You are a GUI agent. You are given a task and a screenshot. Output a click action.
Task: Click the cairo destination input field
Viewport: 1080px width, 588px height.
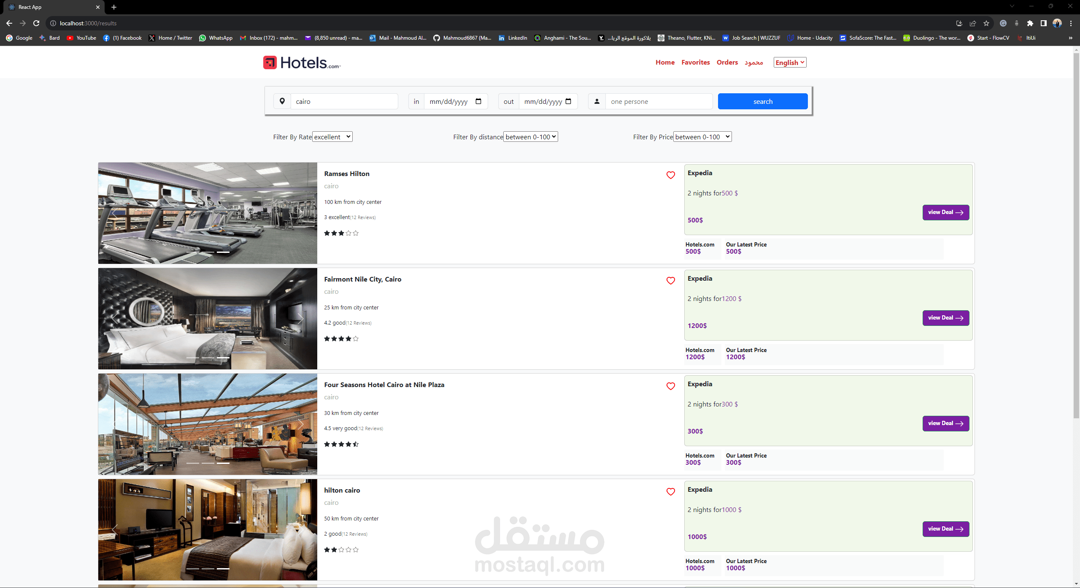(344, 101)
